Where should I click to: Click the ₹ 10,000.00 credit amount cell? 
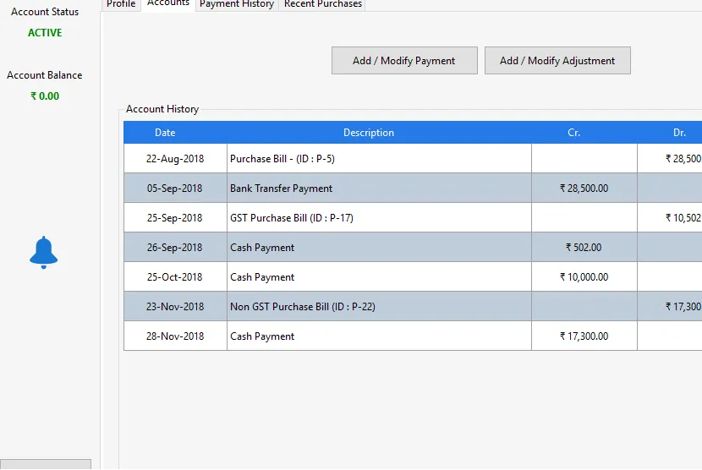[x=584, y=277]
